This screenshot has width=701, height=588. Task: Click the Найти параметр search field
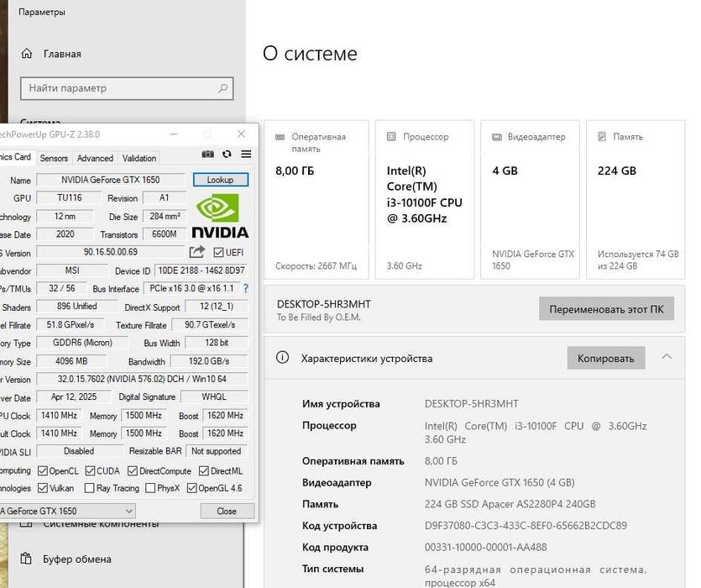[127, 88]
